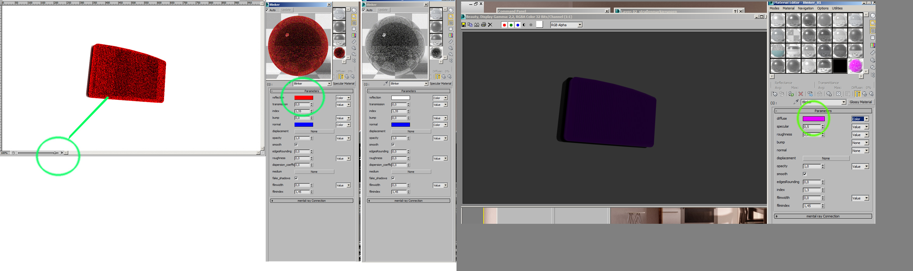
Task: Click Video Color Check in Blinker_01 editor
Action: [873, 45]
